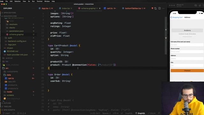Open backend-config.json file
This screenshot has width=204, height=115.
(17, 41)
